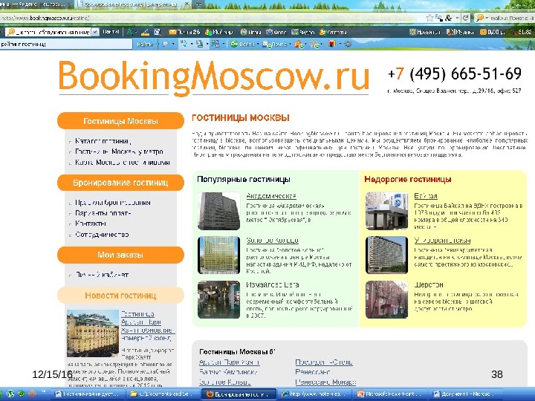Screen dimensions: 535x401
Task: Open the Правила бронирования link
Action: (113, 203)
